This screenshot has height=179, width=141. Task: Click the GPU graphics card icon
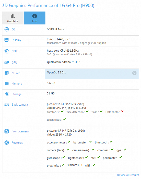coord(7,62)
